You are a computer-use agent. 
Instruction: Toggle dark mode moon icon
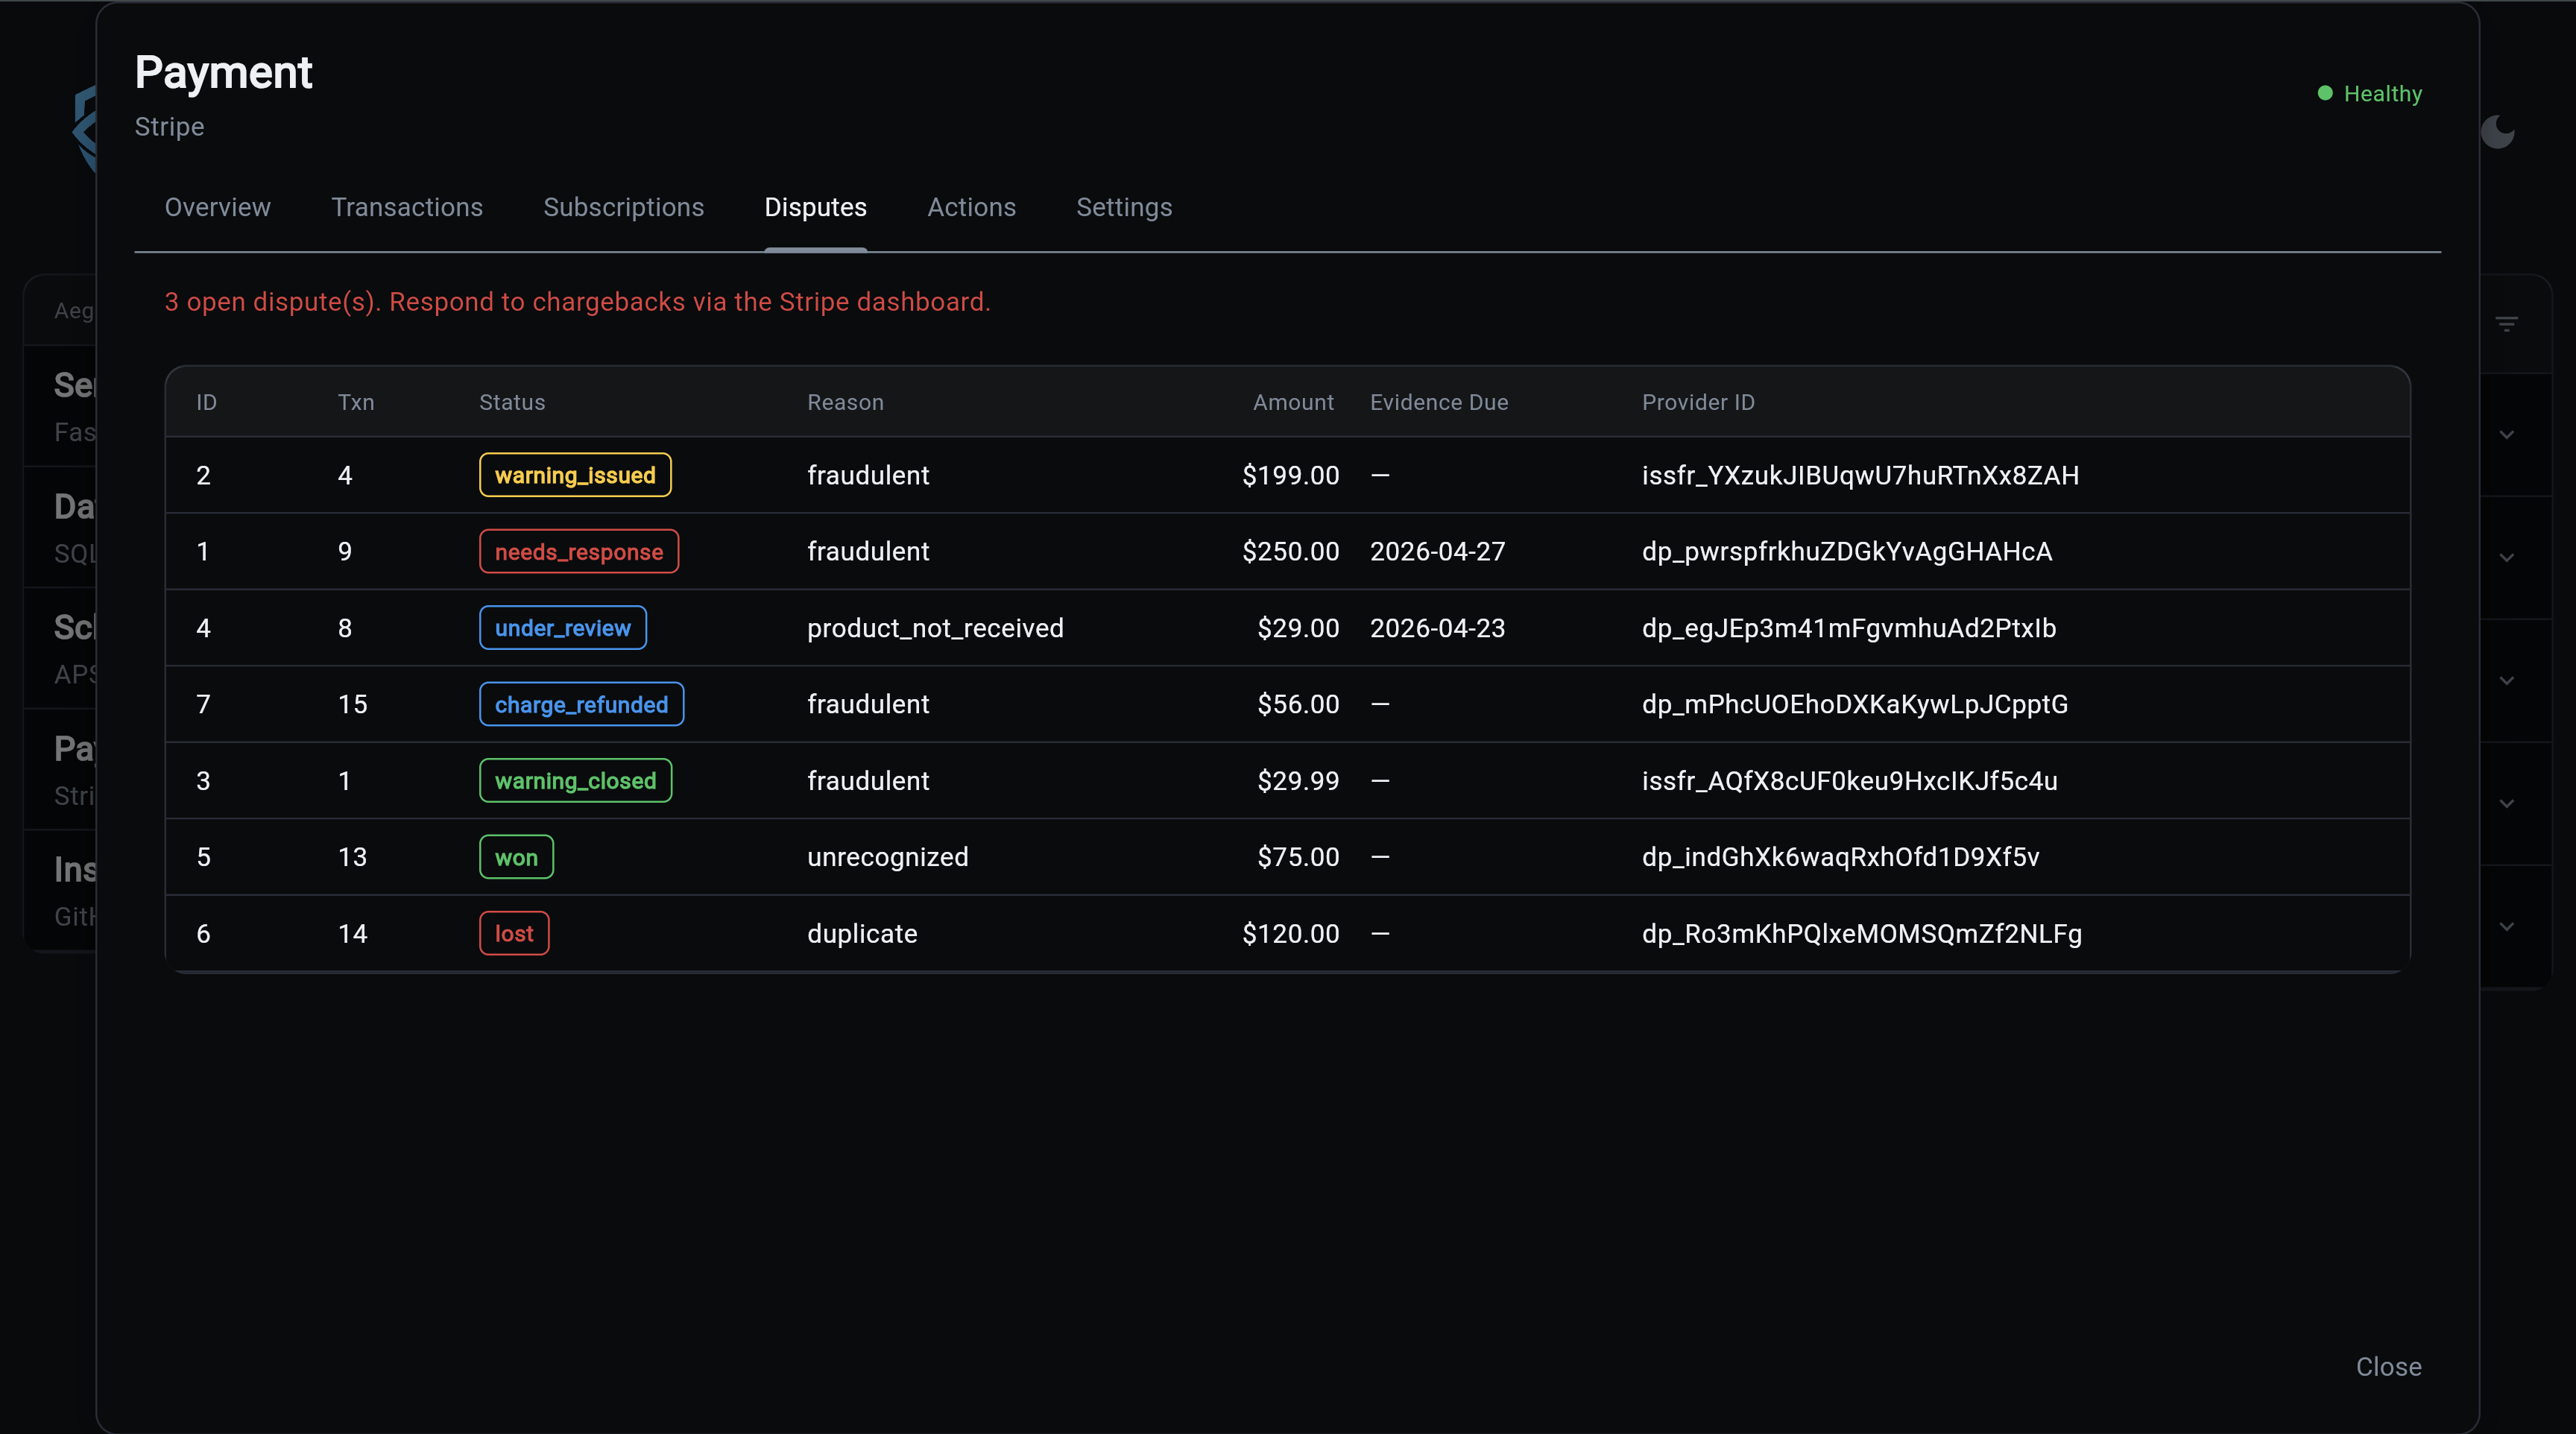click(x=2497, y=132)
